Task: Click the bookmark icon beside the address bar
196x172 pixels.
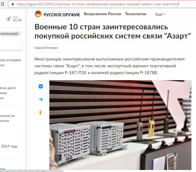Action: pos(3,4)
